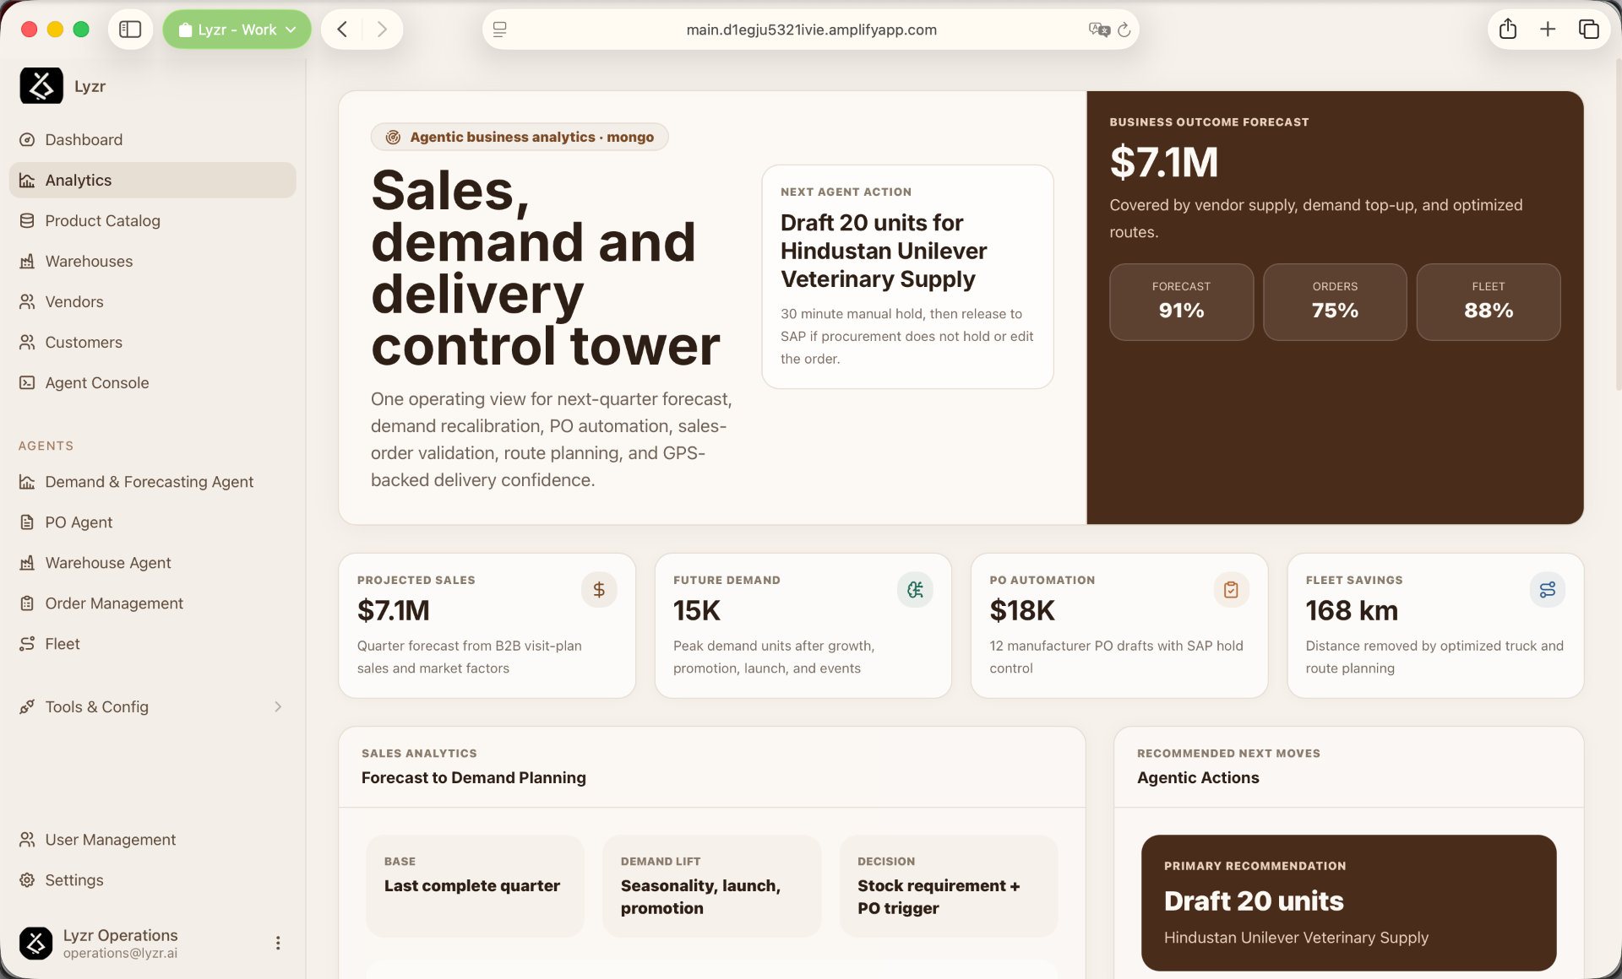Image resolution: width=1622 pixels, height=979 pixels.
Task: Open the Product Catalog page
Action: click(x=152, y=221)
